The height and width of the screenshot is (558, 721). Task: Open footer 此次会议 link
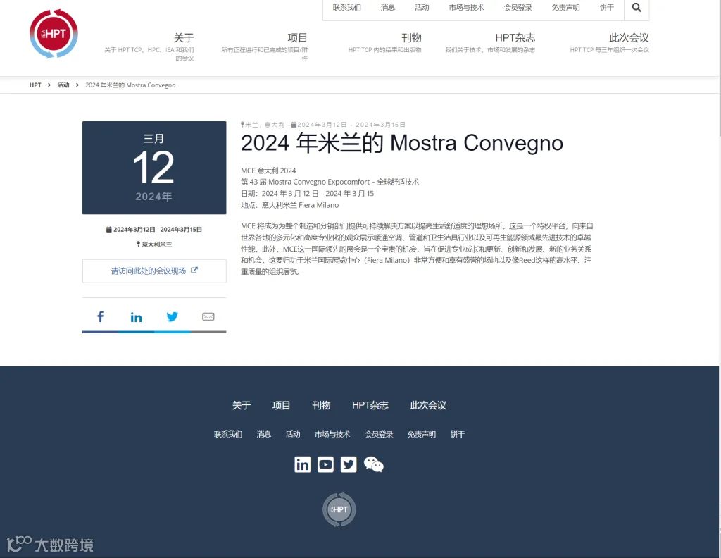coord(428,405)
